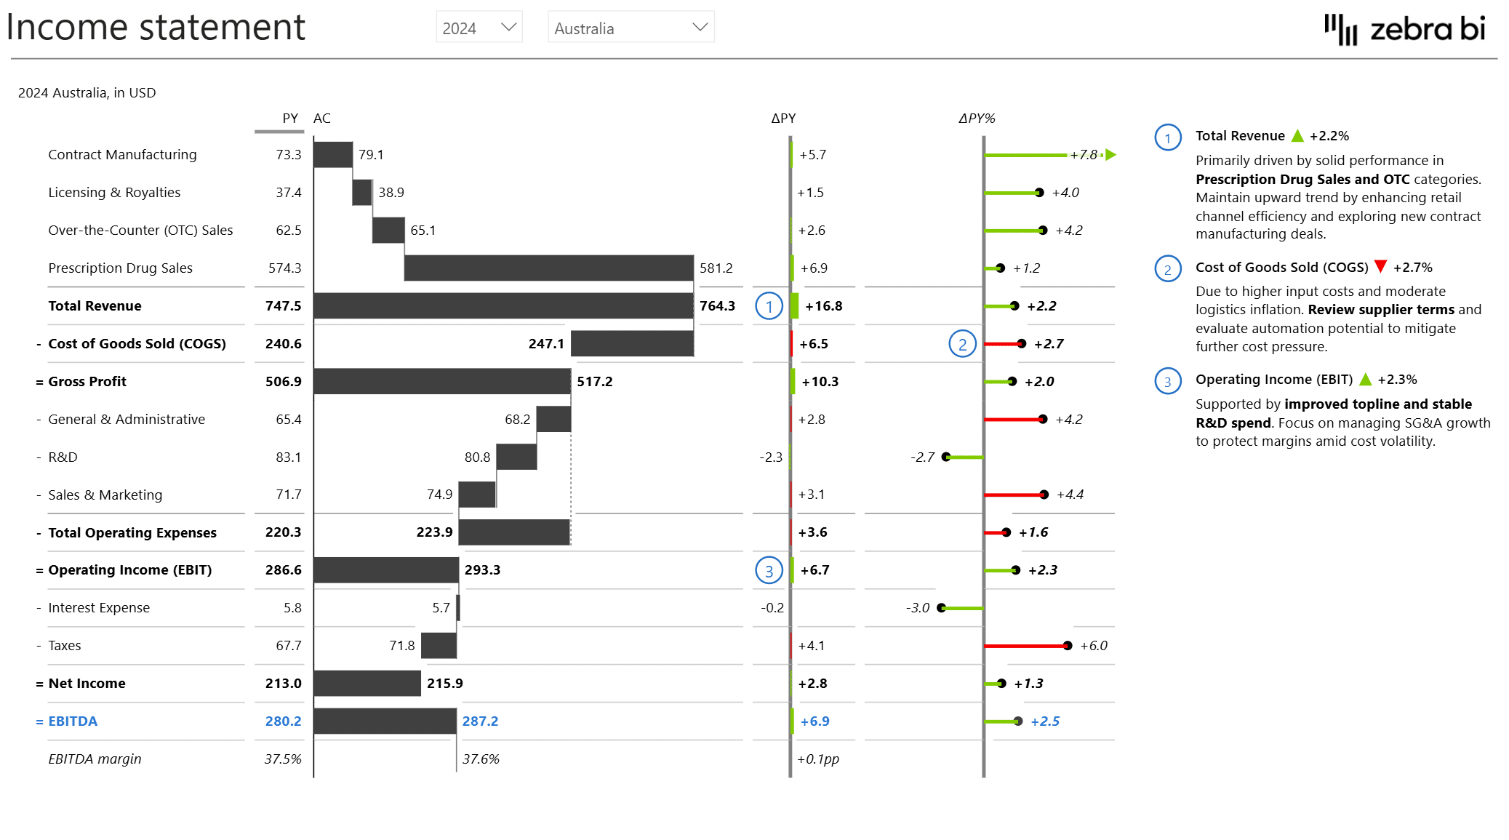Open the Australia country dropdown
1509x840 pixels.
[x=630, y=27]
